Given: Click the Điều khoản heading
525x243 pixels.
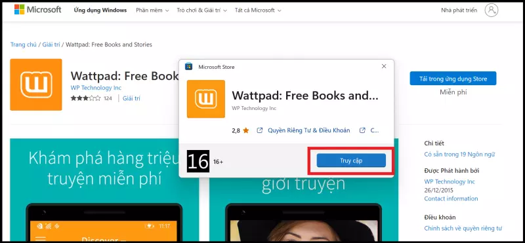Looking at the screenshot, I should click(440, 217).
